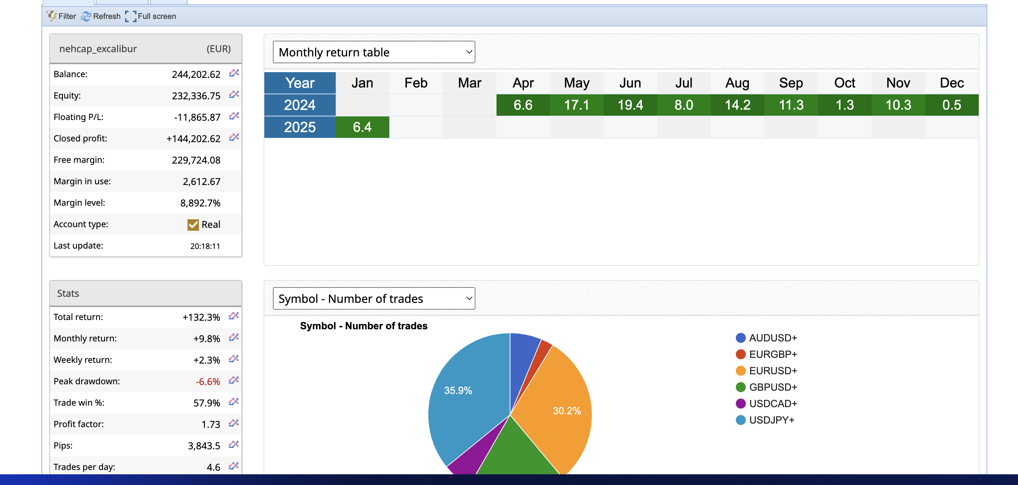The width and height of the screenshot is (1018, 485).
Task: Click the chart icon beside Equity
Action: tap(234, 95)
